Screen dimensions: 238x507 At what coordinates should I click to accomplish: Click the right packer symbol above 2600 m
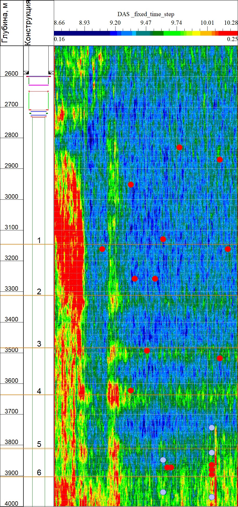pos(51,73)
